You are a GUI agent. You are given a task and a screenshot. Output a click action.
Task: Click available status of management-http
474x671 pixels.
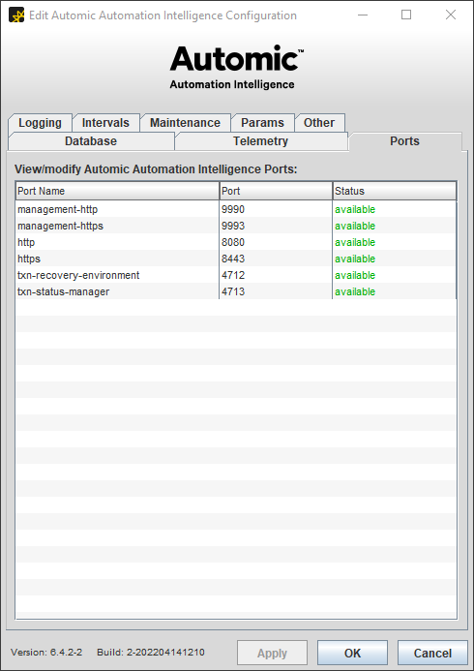(355, 210)
